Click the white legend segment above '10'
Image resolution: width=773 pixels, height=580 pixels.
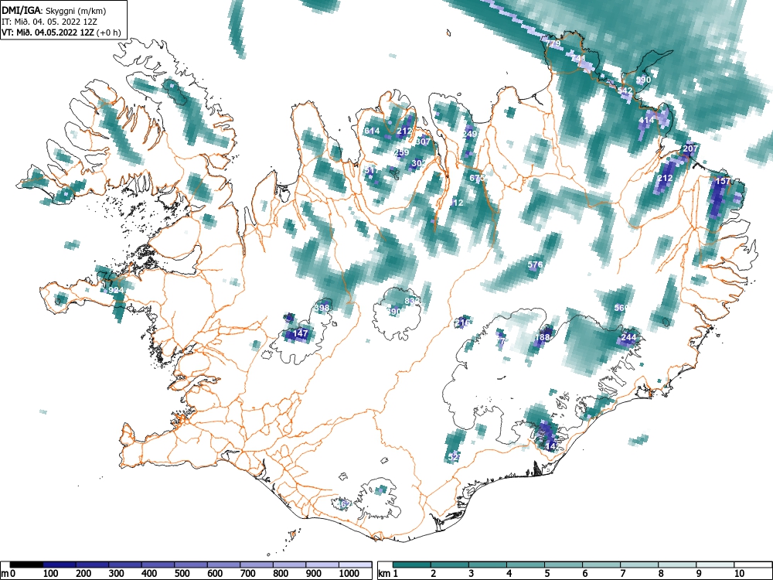(x=753, y=565)
